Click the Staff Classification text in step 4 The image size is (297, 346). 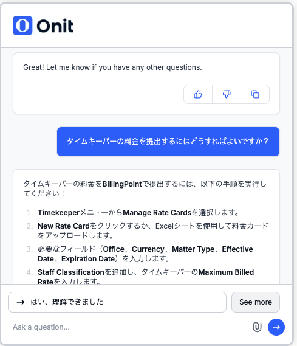70,272
